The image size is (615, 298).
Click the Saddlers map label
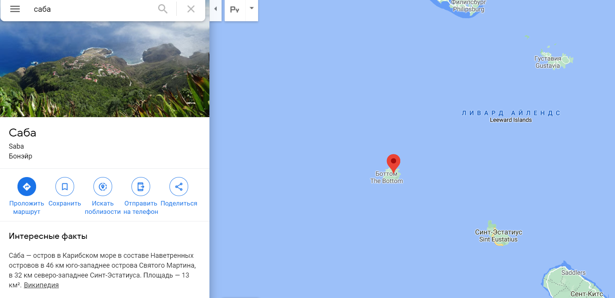574,273
